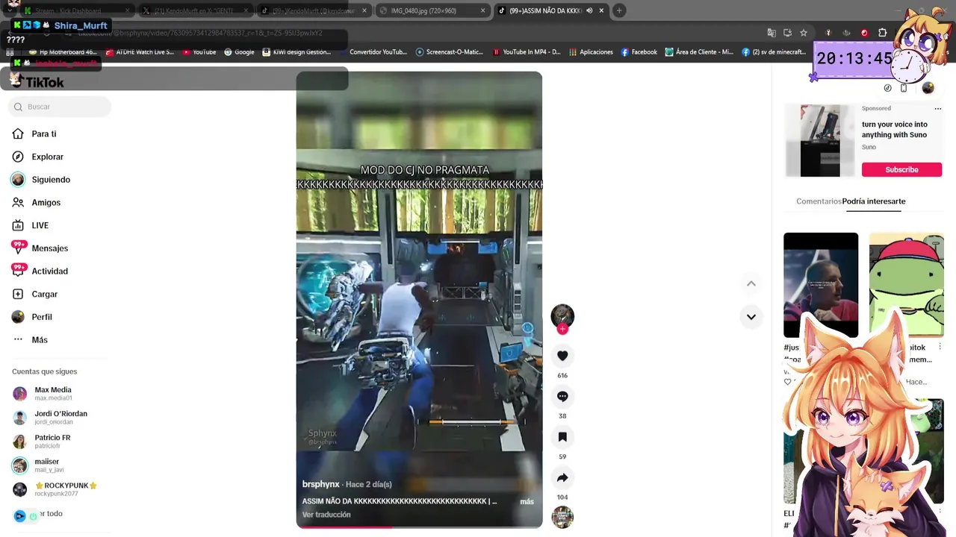Open the Facebook bookmark
The width and height of the screenshot is (956, 537).
coord(639,52)
